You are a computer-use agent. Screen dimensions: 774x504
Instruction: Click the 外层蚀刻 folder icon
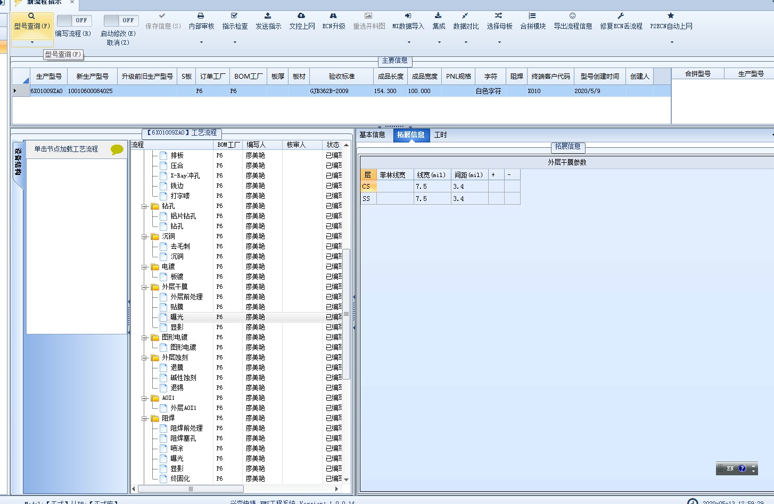tap(155, 357)
